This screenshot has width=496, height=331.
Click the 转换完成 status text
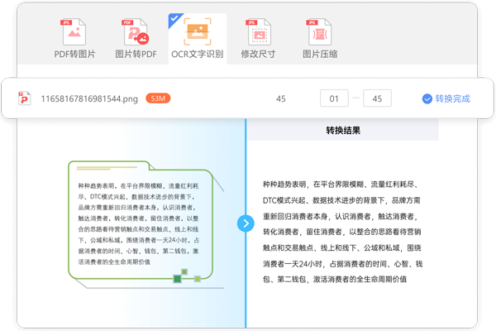tap(452, 98)
